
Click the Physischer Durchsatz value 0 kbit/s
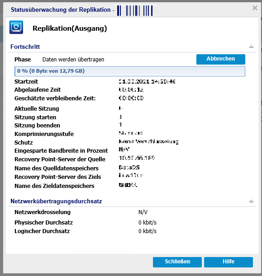(148, 223)
